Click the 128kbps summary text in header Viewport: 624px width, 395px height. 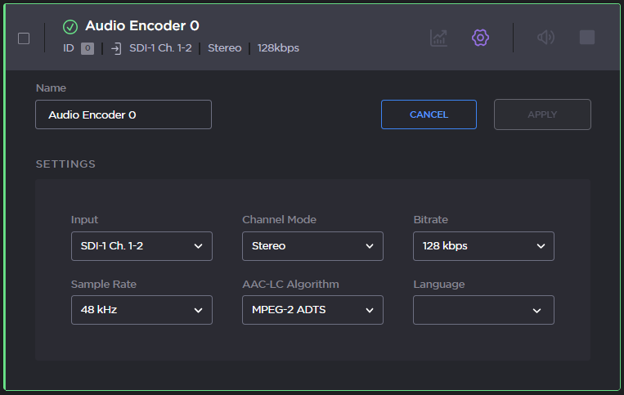[x=278, y=48]
